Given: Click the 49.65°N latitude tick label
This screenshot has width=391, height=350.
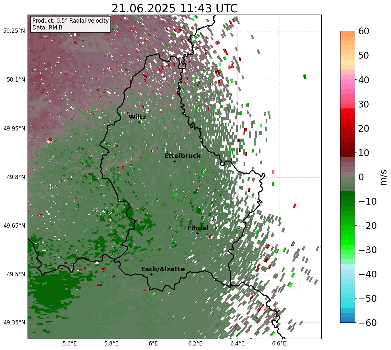Looking at the screenshot, I should (14, 226).
